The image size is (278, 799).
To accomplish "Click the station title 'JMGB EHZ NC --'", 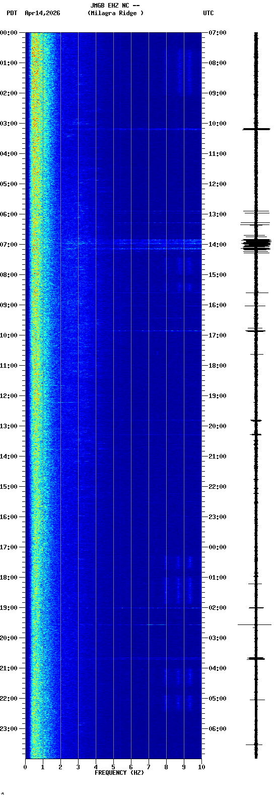I will (115, 6).
